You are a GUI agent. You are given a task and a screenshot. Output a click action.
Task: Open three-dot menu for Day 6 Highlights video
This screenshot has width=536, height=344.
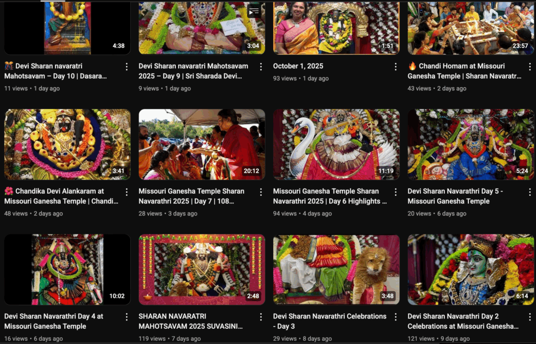(395, 192)
